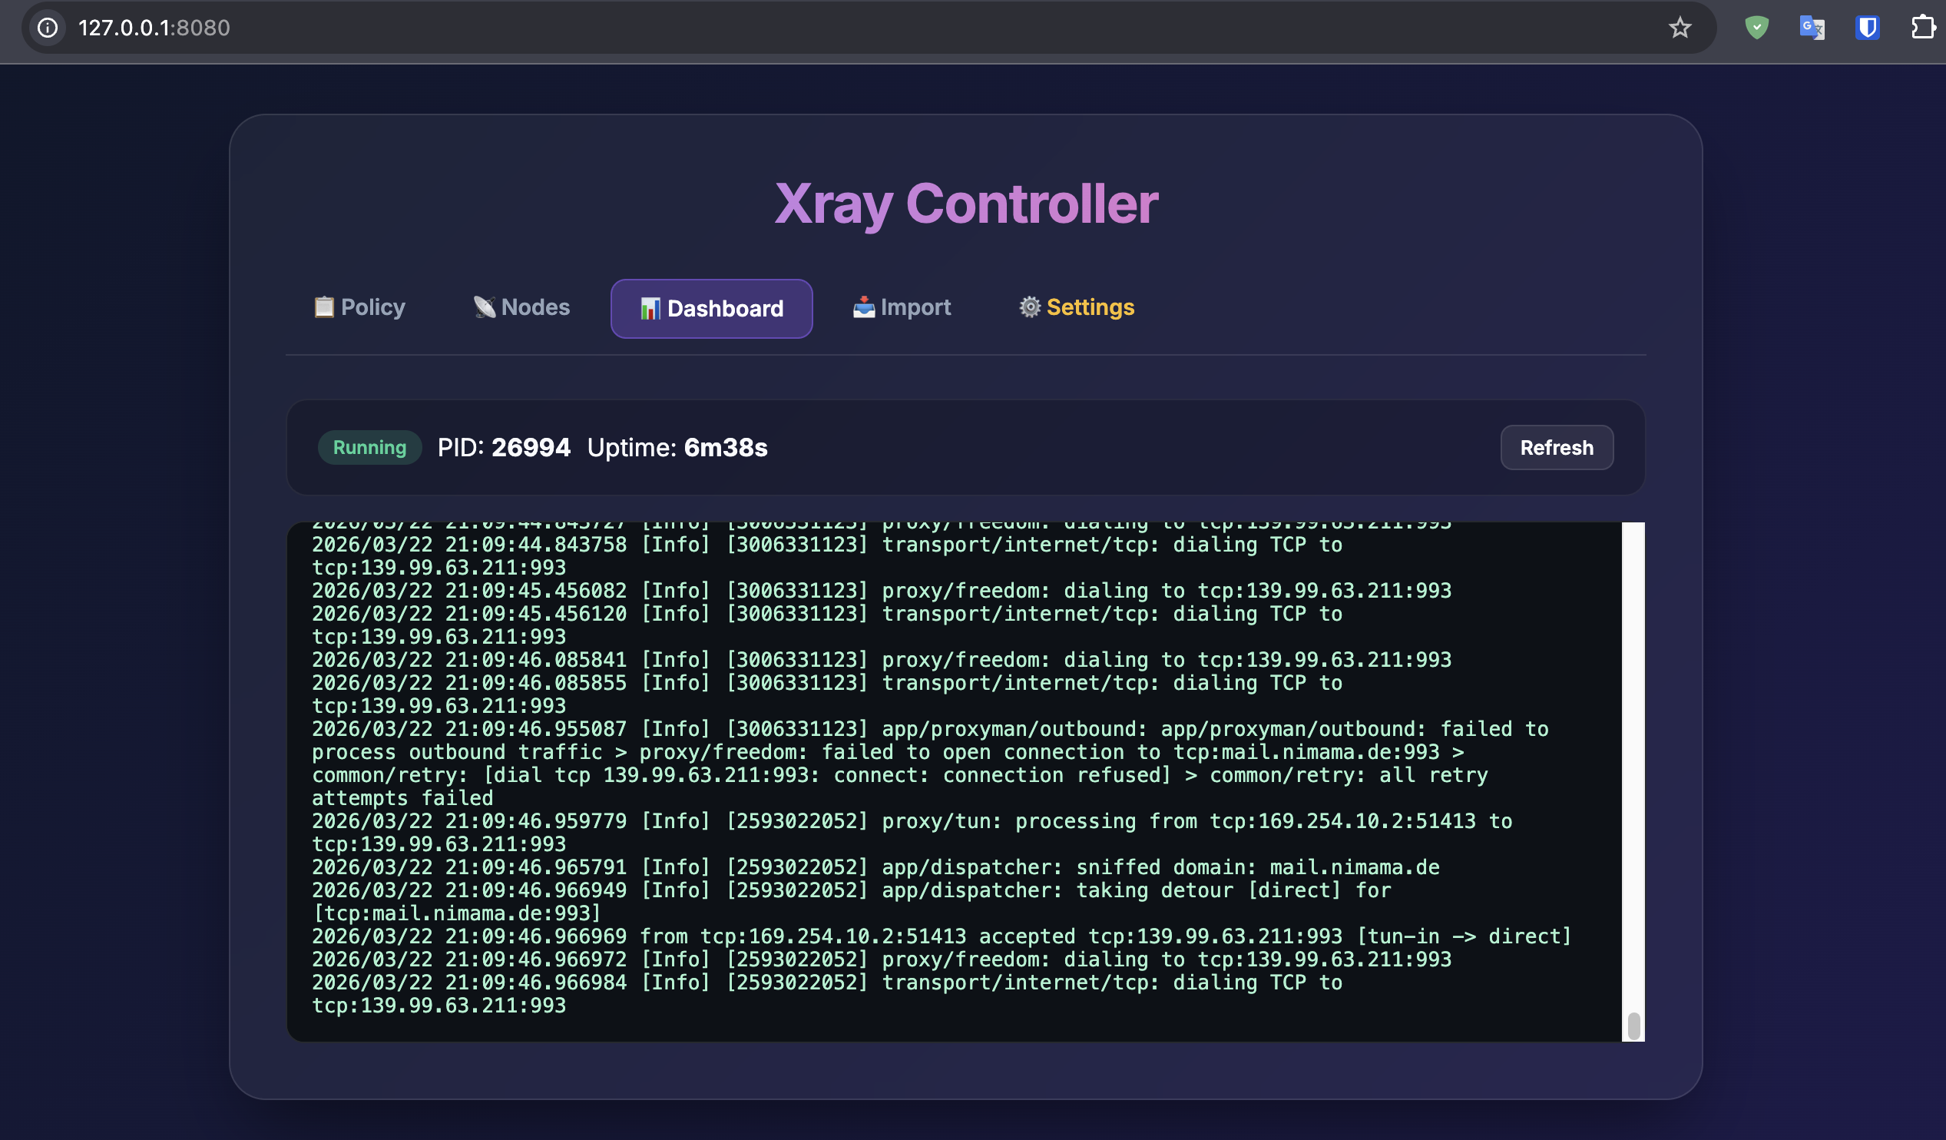
Task: Open the browser extensions puzzle icon
Action: point(1922,28)
